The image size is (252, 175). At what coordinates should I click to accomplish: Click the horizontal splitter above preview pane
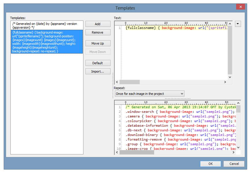pos(178,99)
